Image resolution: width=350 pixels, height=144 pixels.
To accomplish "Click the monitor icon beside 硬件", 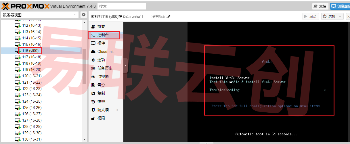I will coord(93,43).
